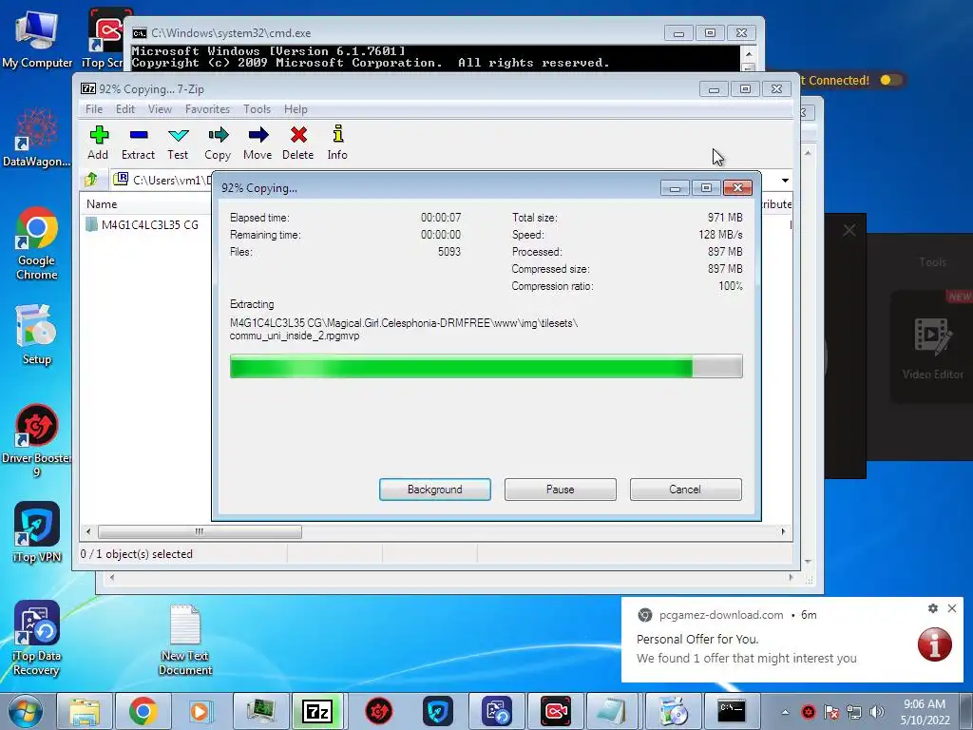This screenshot has width=973, height=730.
Task: Open the Tools menu in 7-Zip
Action: point(257,109)
